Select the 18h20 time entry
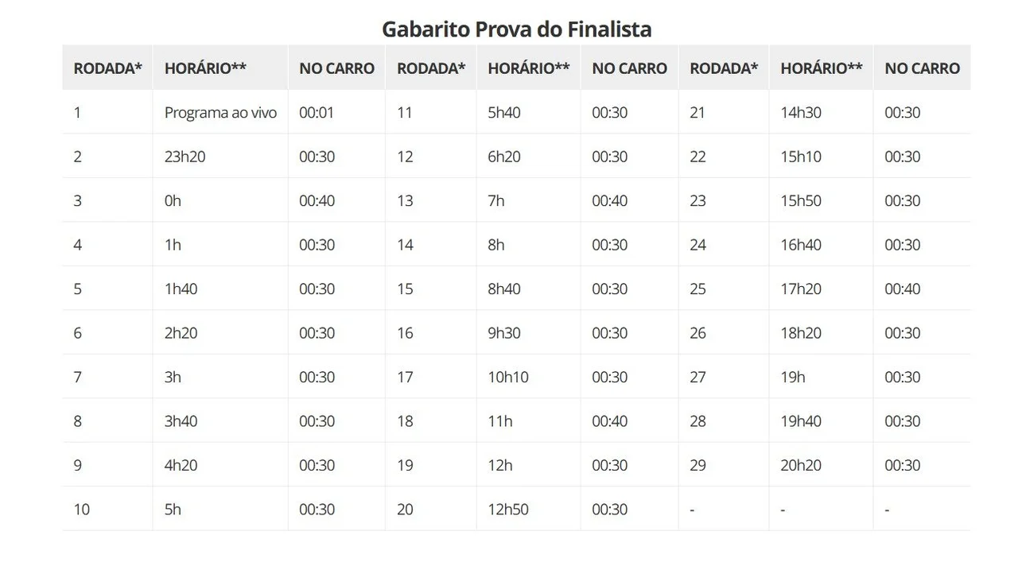Screen dimensions: 1018x566 [801, 333]
